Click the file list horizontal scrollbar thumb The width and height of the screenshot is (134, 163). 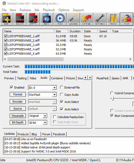(35, 59)
